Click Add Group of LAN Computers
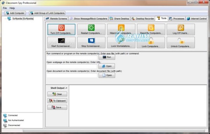Viewport: 210px width, 134px height. click(47, 13)
